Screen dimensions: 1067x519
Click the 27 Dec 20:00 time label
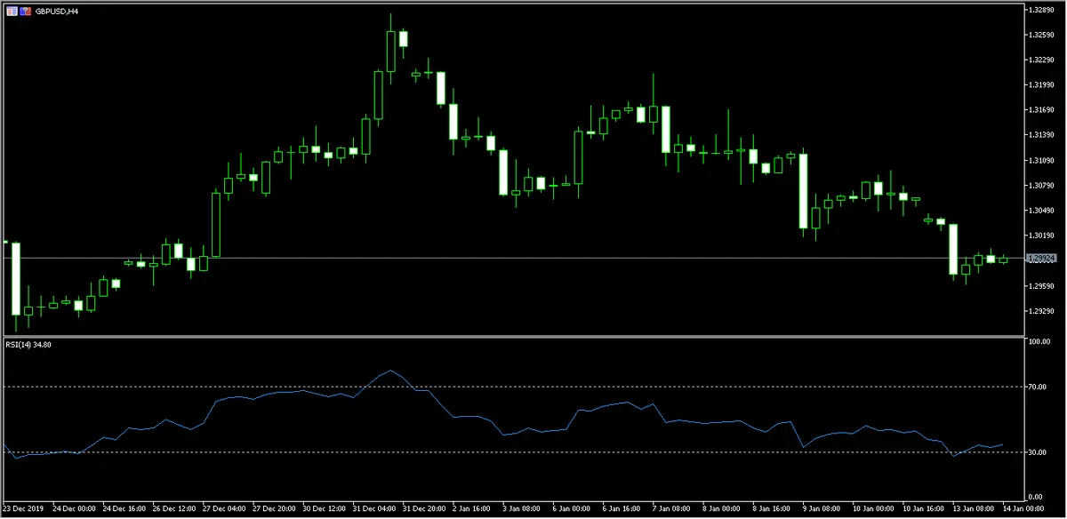(x=276, y=510)
